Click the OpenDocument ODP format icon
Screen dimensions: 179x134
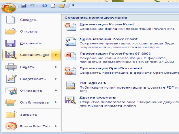pos(70,71)
